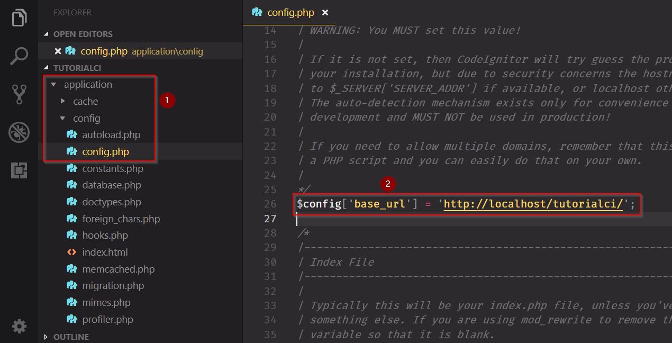Open the Source Control view
The height and width of the screenshot is (343, 672).
[19, 94]
